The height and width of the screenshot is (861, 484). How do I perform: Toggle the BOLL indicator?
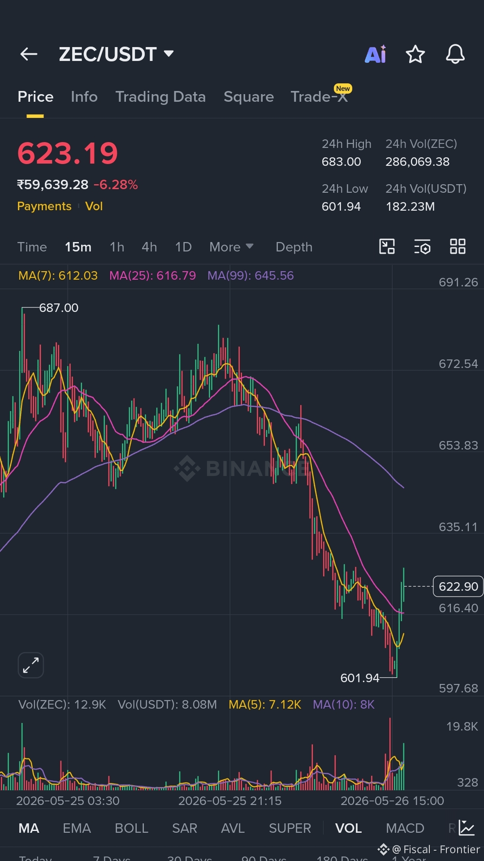pos(131,828)
